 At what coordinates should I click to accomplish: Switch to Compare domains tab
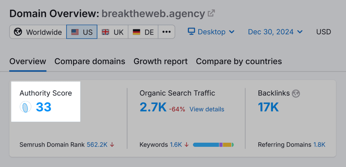coord(90,62)
